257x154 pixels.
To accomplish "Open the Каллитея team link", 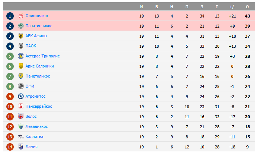I will 34,136.
